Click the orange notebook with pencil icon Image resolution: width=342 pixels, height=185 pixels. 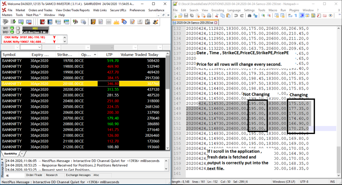pos(93,22)
